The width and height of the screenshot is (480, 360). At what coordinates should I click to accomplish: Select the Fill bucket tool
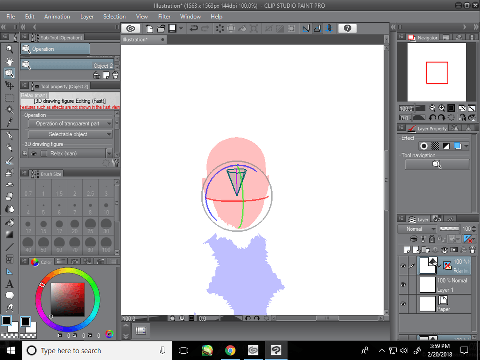click(x=9, y=222)
